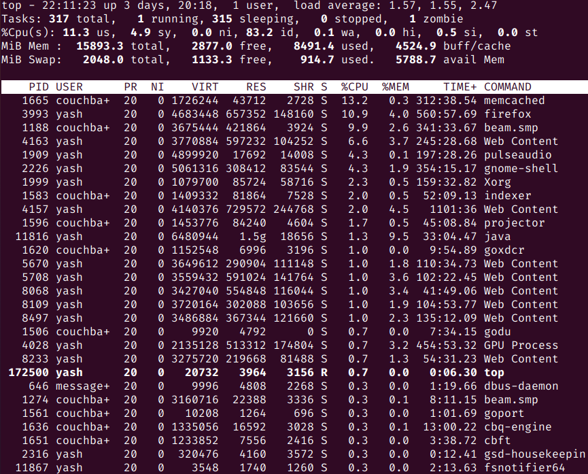Screen dimensions: 588x474
Task: Click the RES column header
Action: 256,87
